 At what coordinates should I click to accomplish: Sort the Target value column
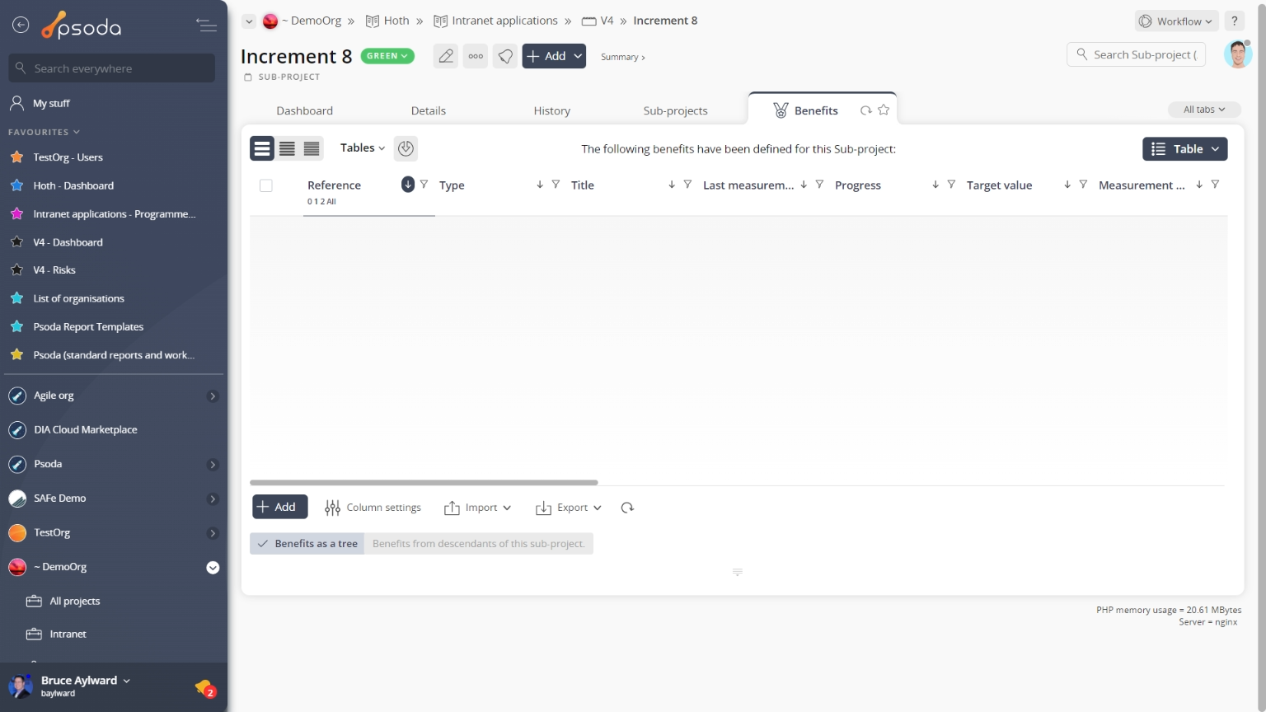pyautogui.click(x=1067, y=185)
